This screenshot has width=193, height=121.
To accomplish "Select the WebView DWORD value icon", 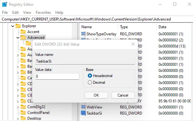I will click(x=83, y=107).
